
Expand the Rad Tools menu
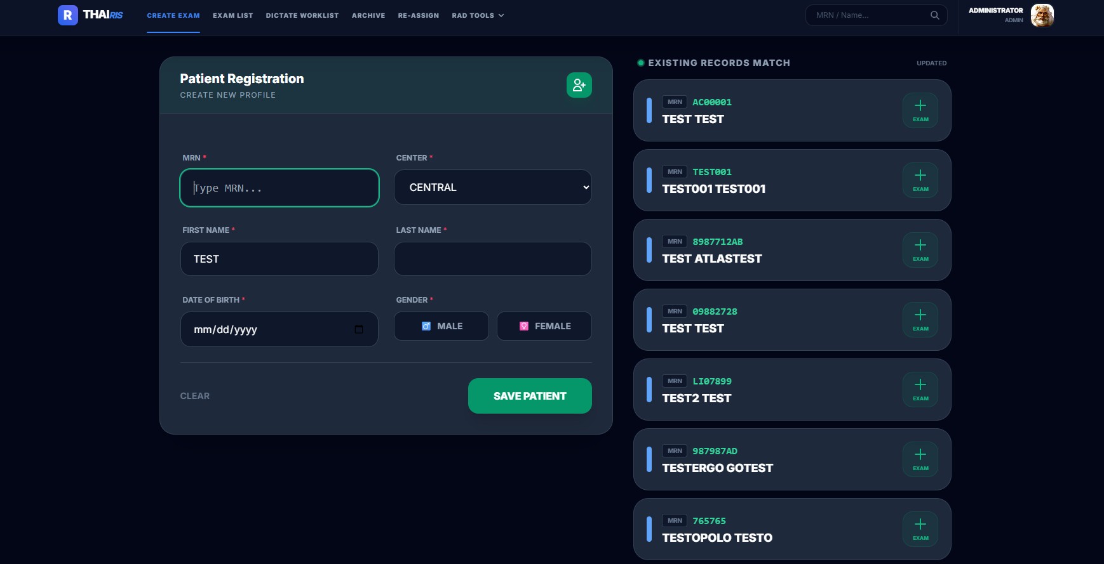pos(478,15)
